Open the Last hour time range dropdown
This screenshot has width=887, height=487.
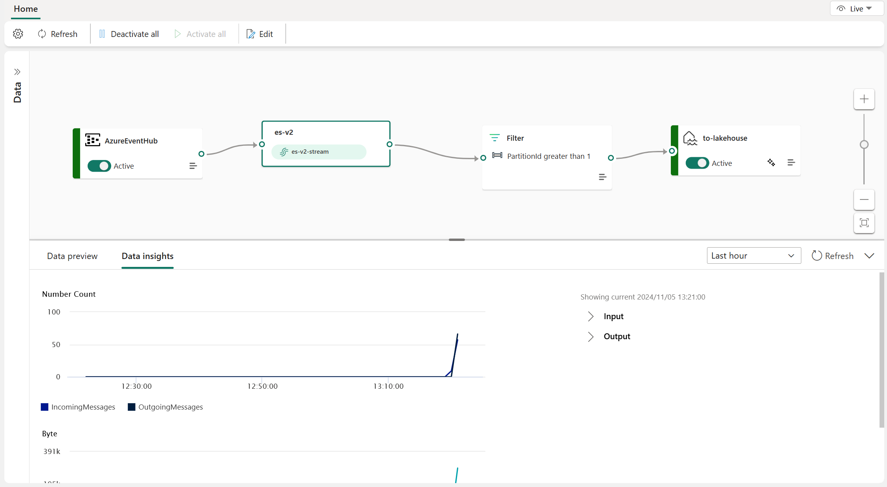(751, 255)
